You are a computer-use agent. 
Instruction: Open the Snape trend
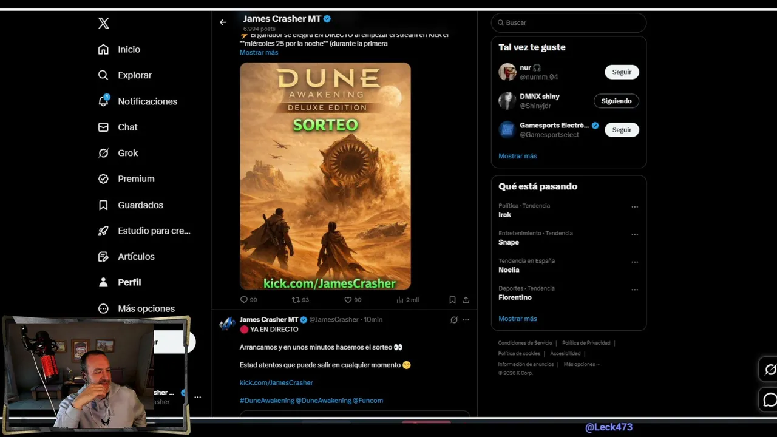pyautogui.click(x=509, y=242)
